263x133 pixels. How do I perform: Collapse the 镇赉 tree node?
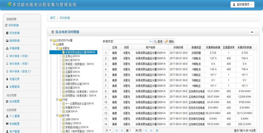click(x=54, y=44)
